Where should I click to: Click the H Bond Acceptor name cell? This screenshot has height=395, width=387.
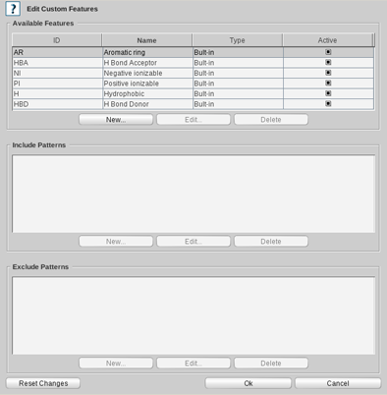[147, 63]
